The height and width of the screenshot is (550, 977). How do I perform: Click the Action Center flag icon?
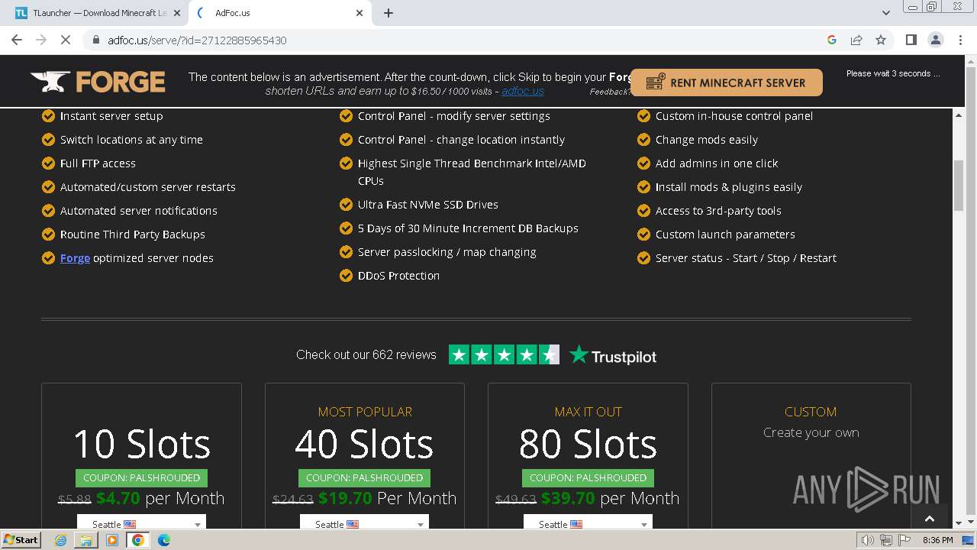point(904,540)
